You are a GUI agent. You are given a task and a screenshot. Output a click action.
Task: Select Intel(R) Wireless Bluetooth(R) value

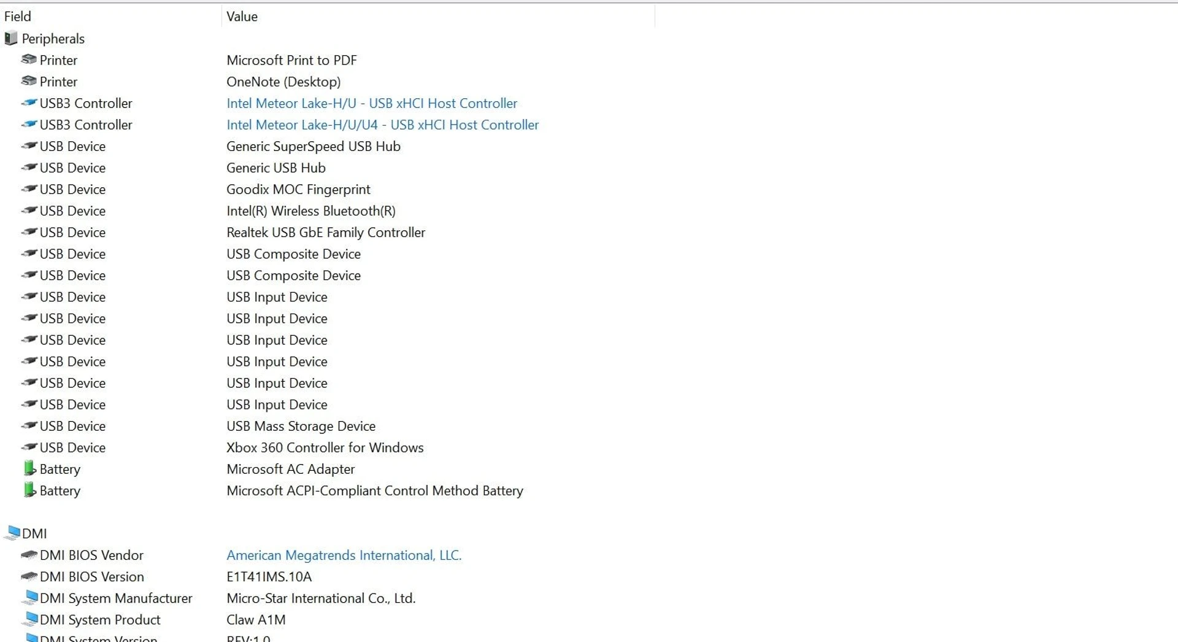click(311, 211)
